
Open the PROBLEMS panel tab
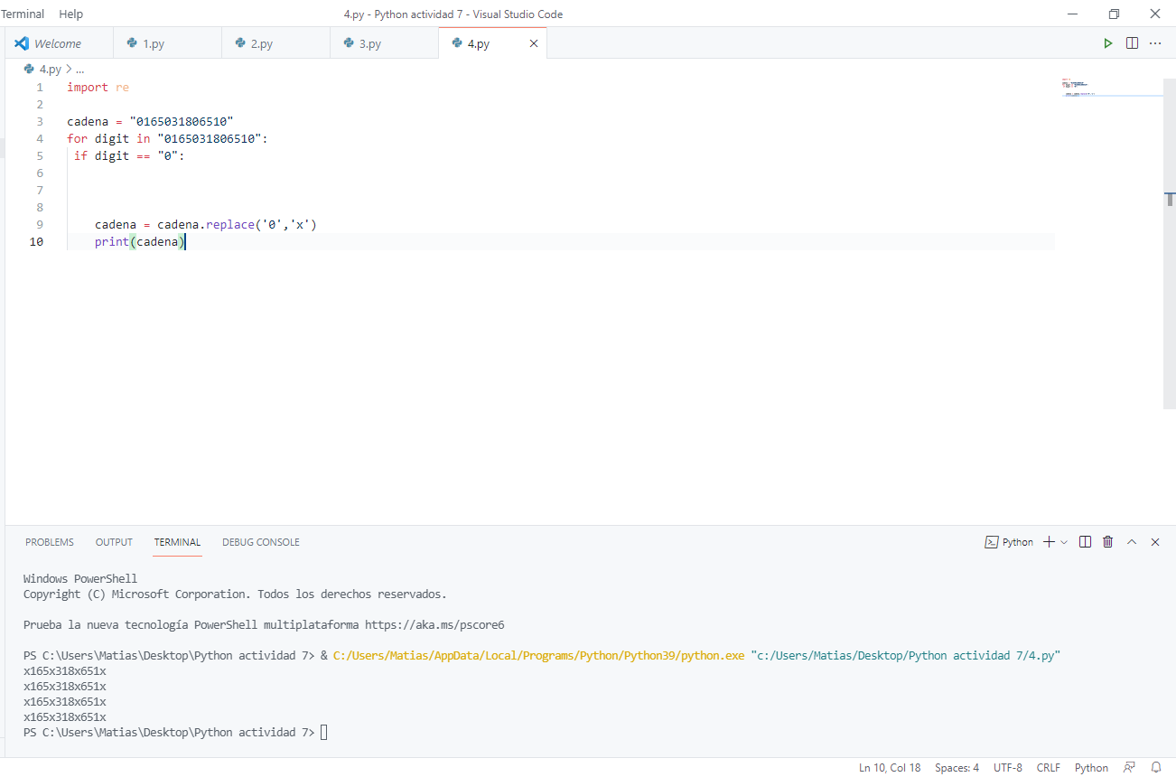(50, 542)
